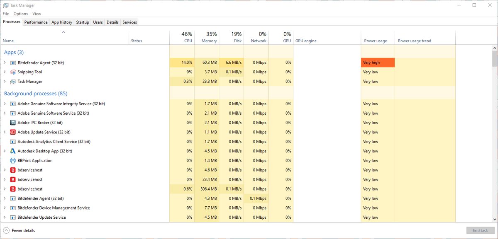Viewport: 498px width, 239px height.
Task: Click the BBPrint Application icon
Action: [x=13, y=161]
